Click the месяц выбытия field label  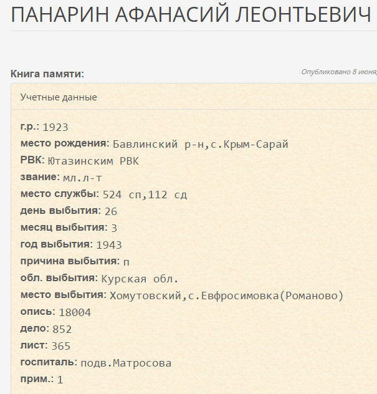point(64,228)
